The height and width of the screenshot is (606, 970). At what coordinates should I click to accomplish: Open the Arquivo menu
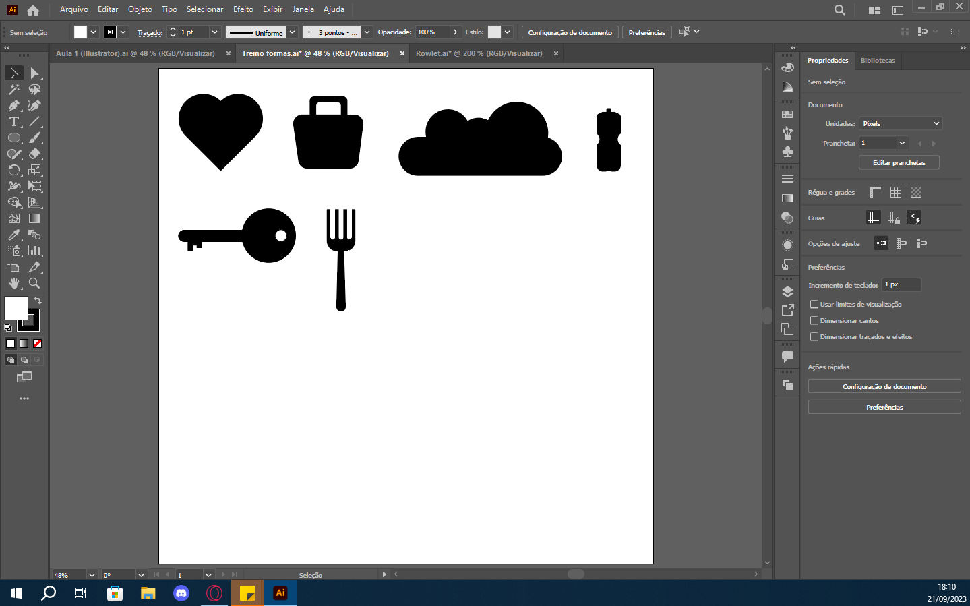point(74,9)
